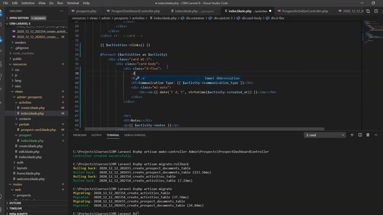This screenshot has width=383, height=215.
Task: Collapse the admin\prospects folder
Action: (x=29, y=97)
